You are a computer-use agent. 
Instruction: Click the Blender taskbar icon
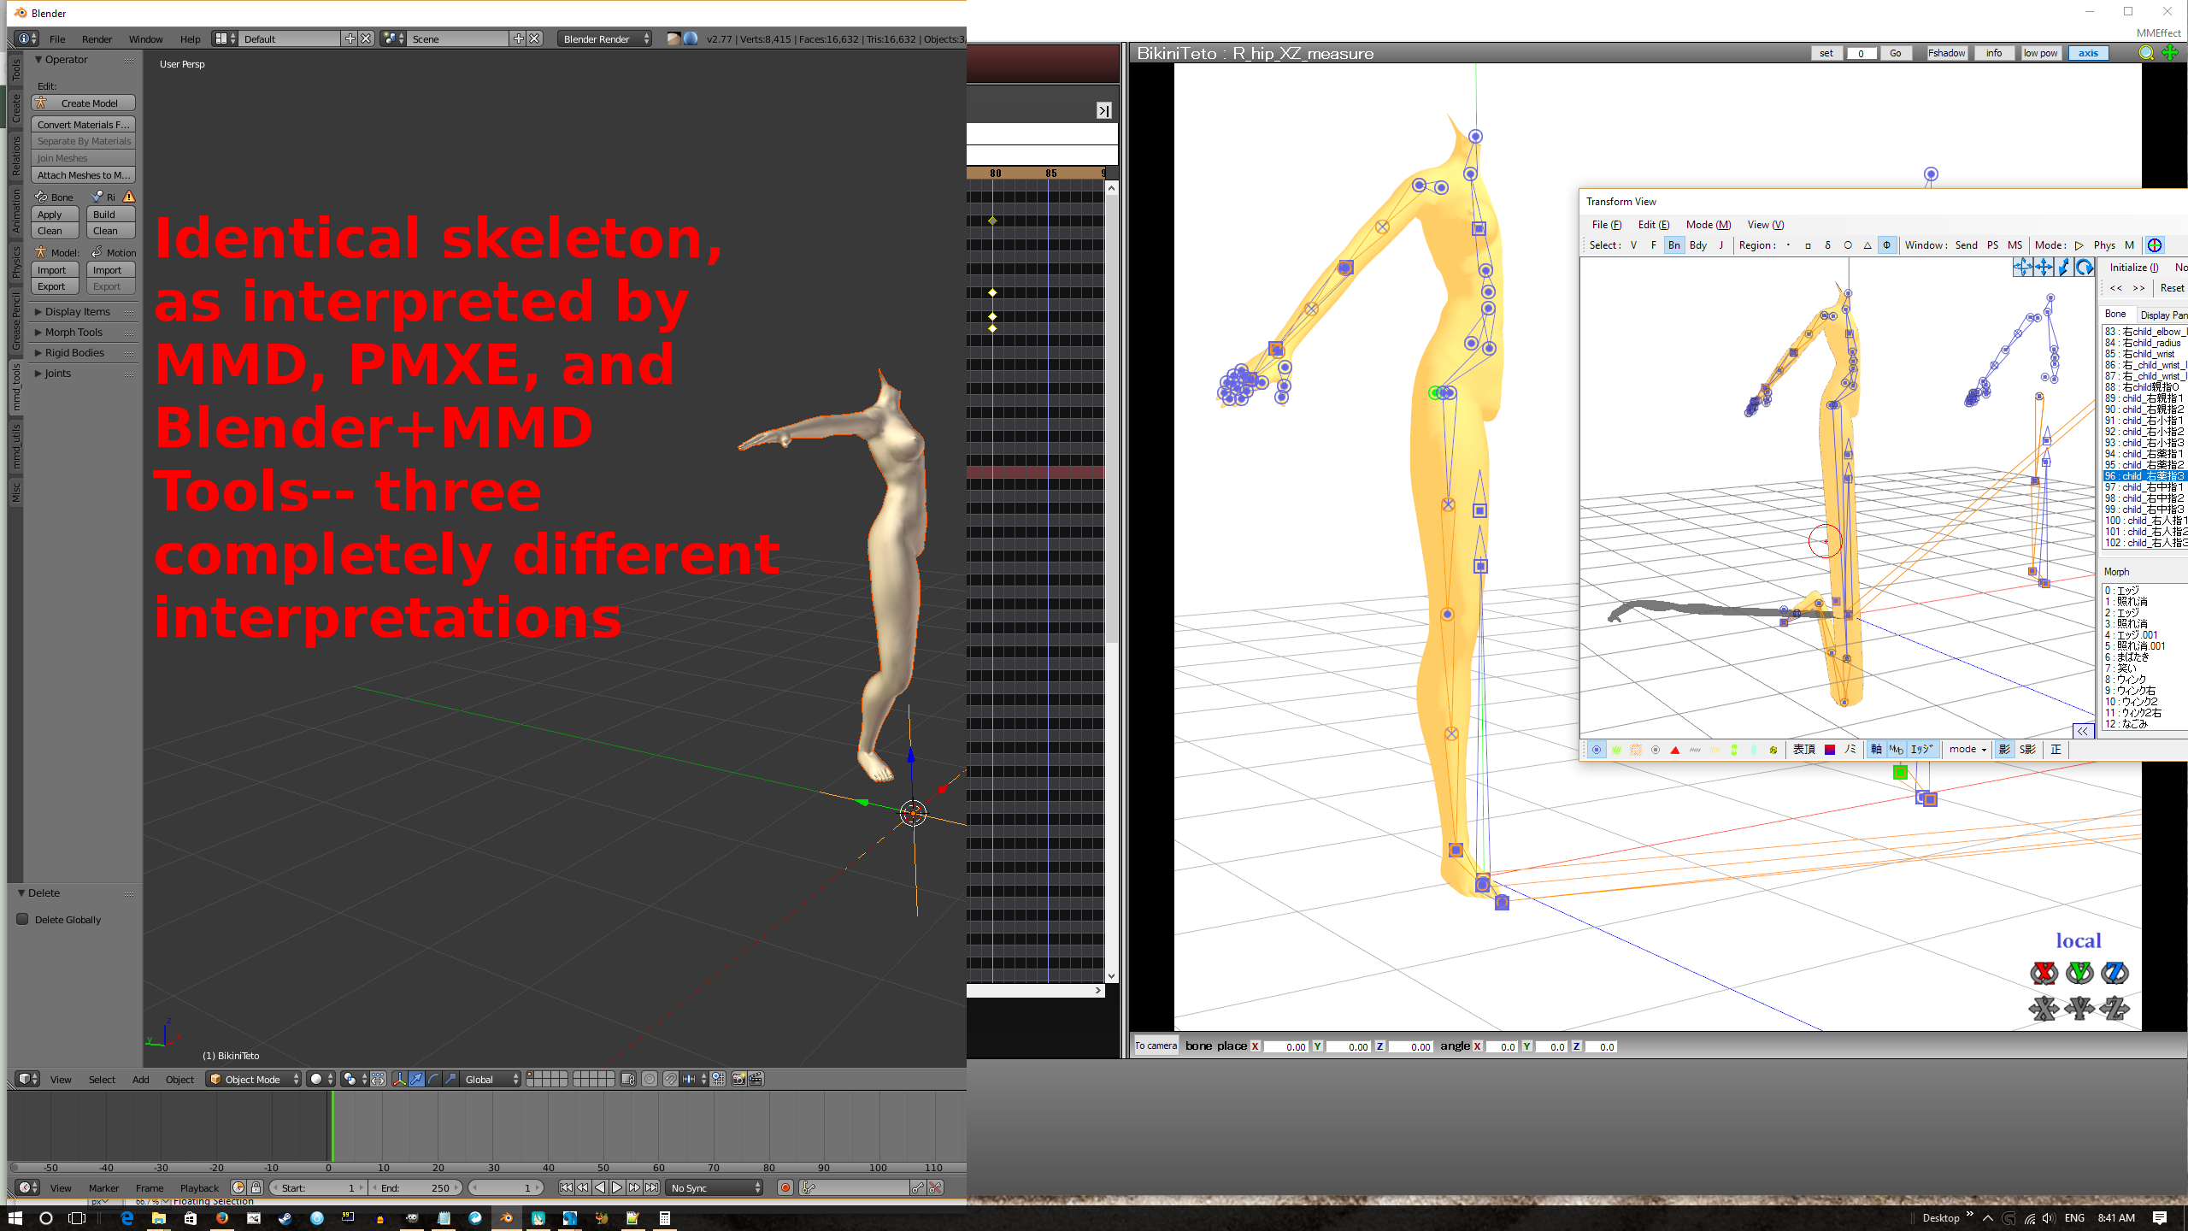point(506,1218)
